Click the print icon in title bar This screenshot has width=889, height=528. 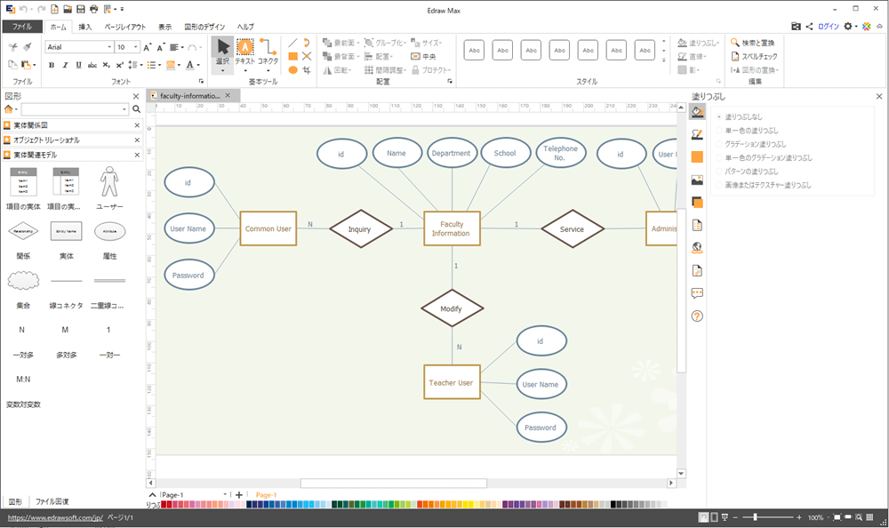click(x=93, y=9)
